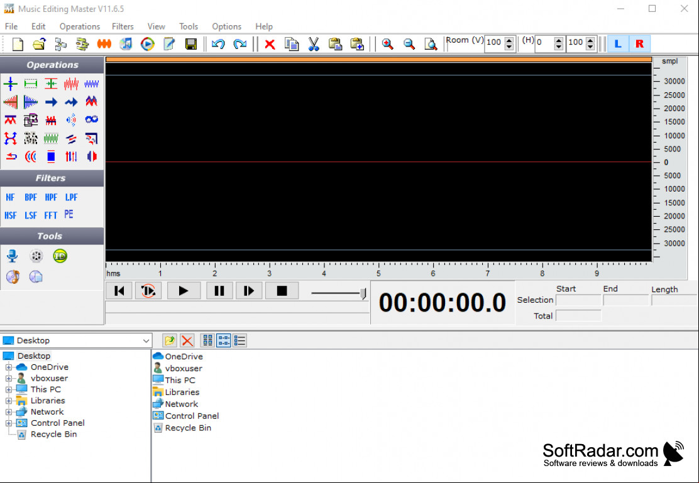699x483 pixels.
Task: Click the orange overview bar above the waveform
Action: click(x=378, y=59)
